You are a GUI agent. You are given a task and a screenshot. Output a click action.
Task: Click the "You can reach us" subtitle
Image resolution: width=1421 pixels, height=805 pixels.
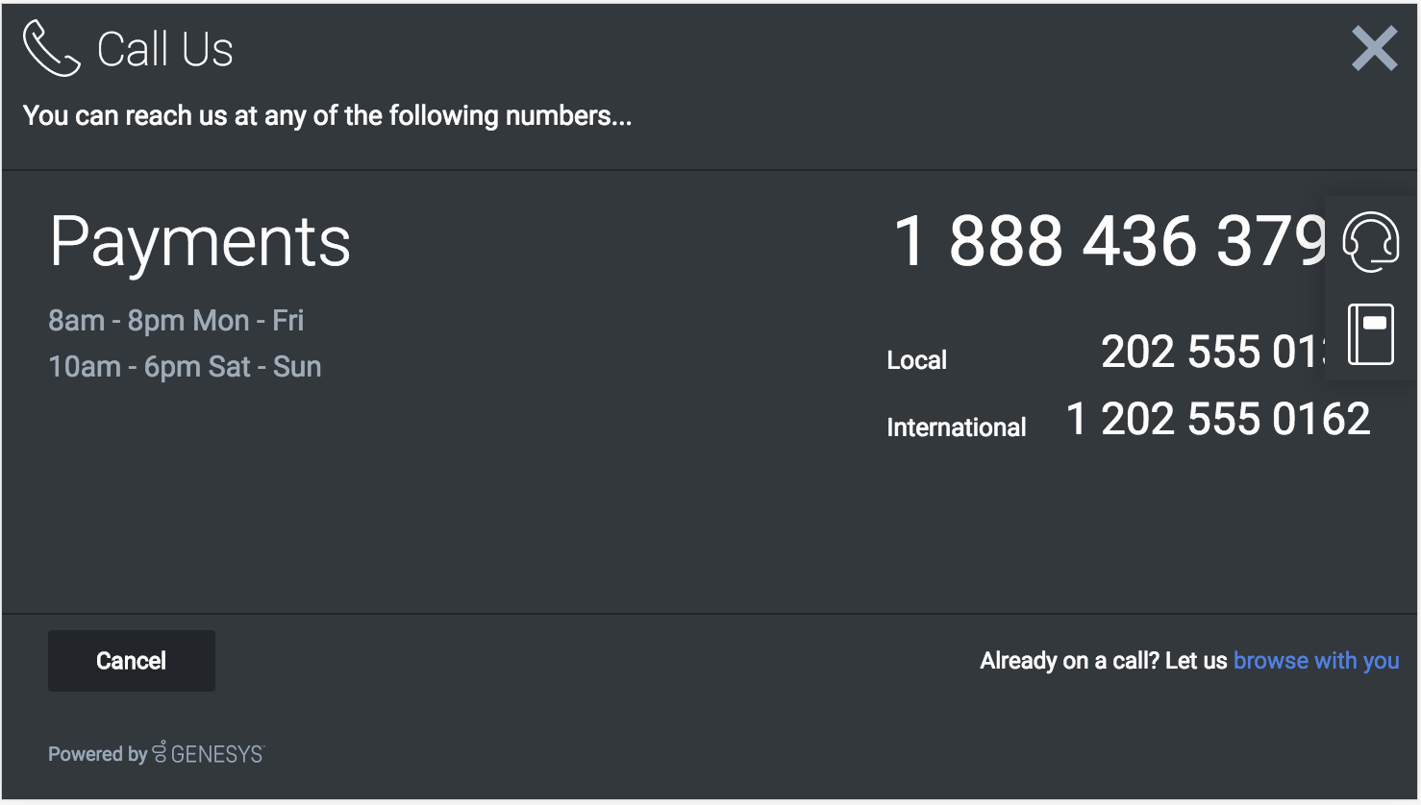click(327, 116)
